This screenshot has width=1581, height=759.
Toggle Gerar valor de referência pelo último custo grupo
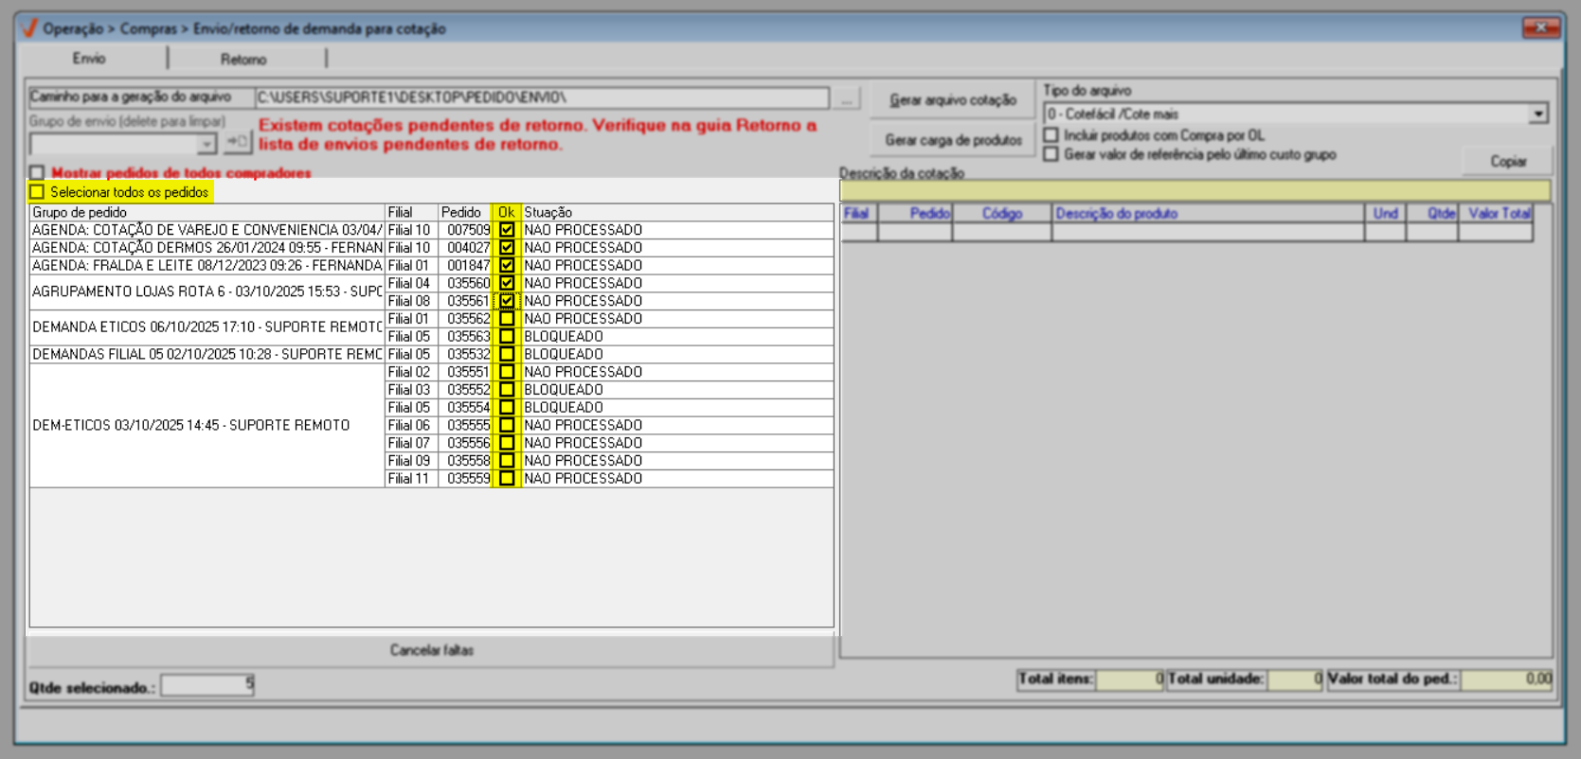(x=1051, y=154)
